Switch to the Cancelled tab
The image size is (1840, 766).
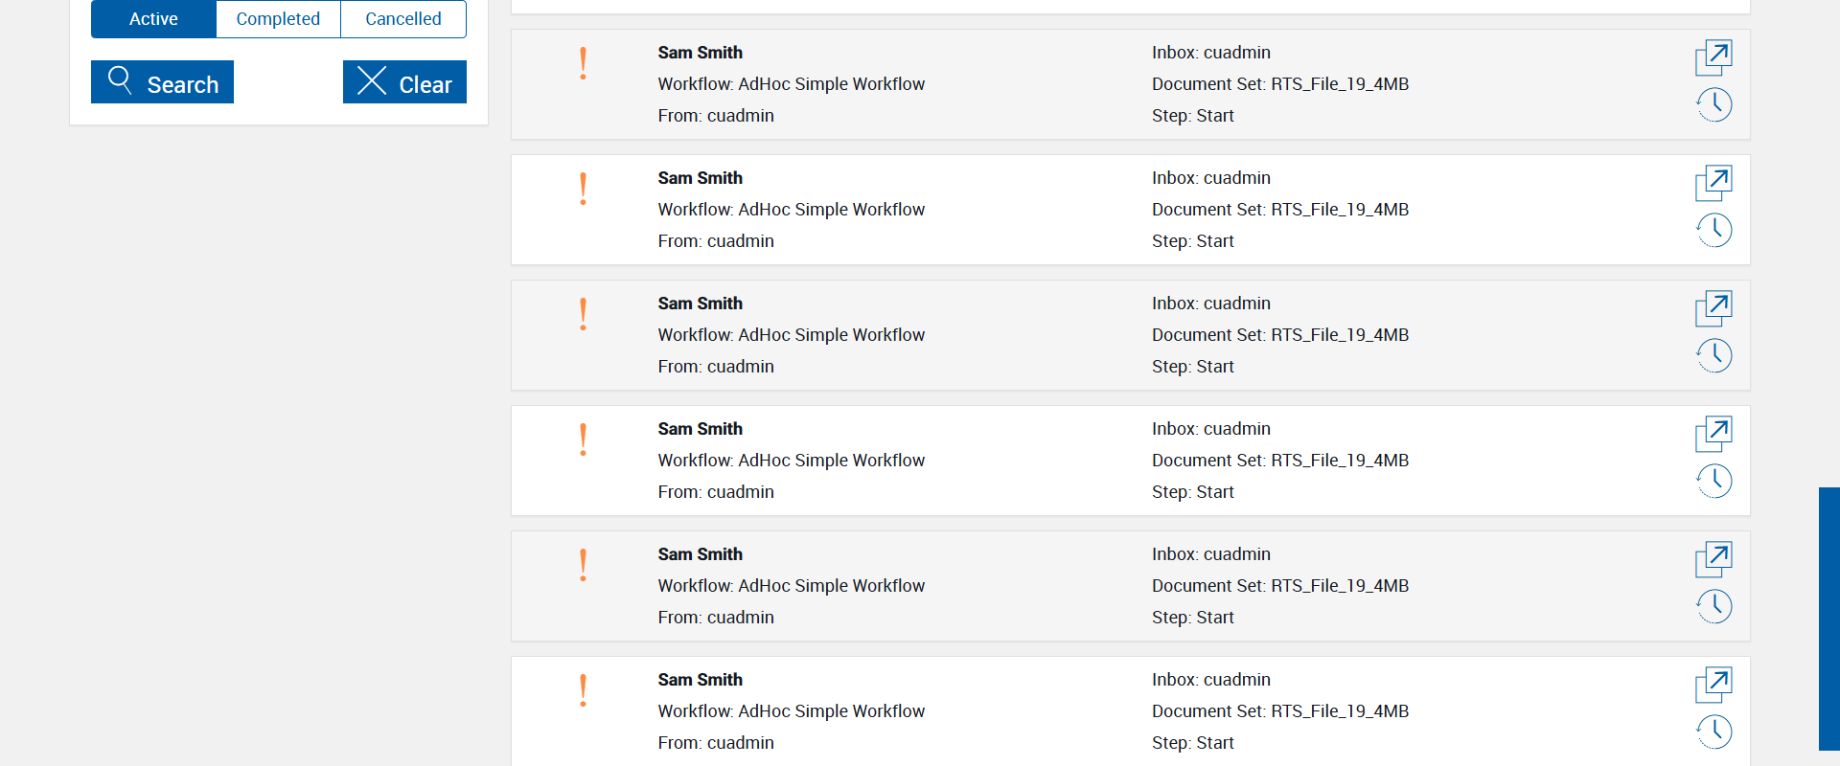pos(403,19)
